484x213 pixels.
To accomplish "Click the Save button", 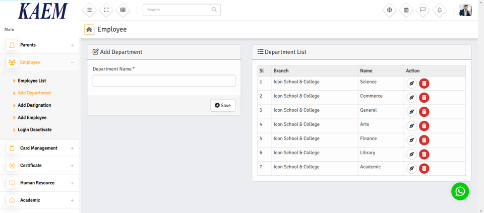I will (222, 105).
